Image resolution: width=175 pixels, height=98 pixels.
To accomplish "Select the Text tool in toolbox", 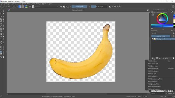I will pos(4,11).
